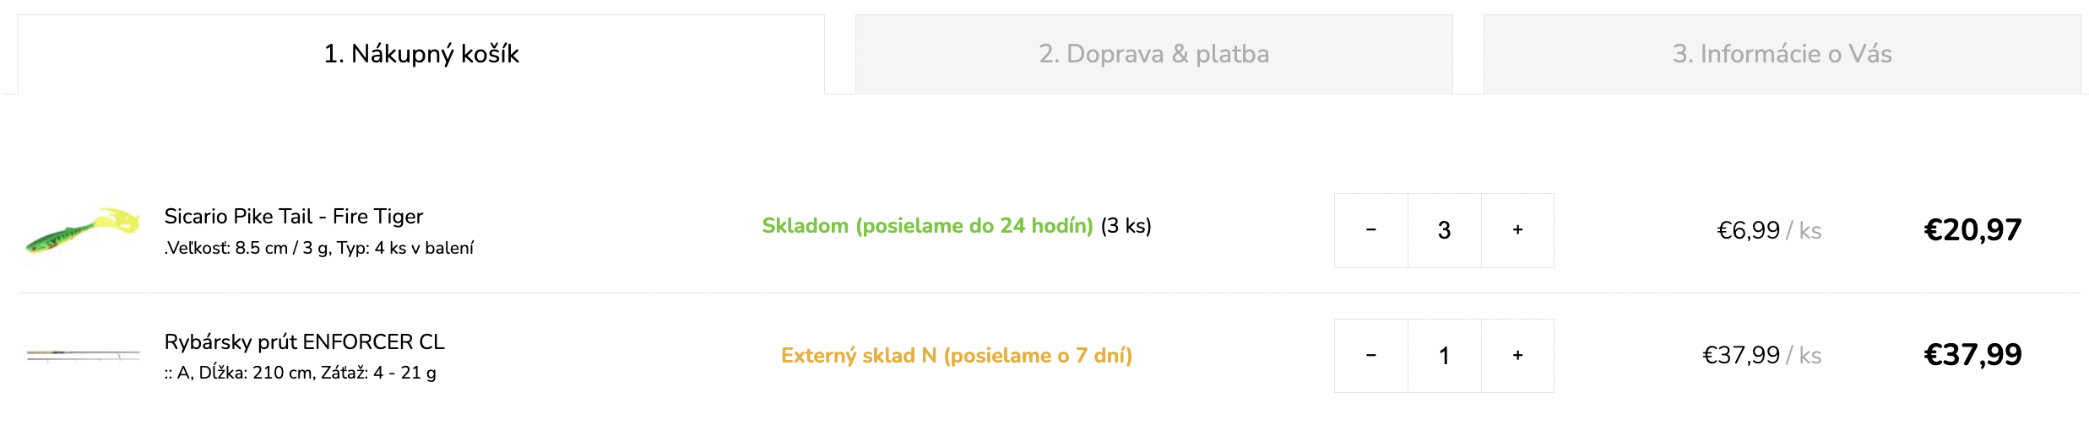The width and height of the screenshot is (2089, 430).
Task: Click the Sicario Pike Tail quantity field
Action: [1444, 230]
